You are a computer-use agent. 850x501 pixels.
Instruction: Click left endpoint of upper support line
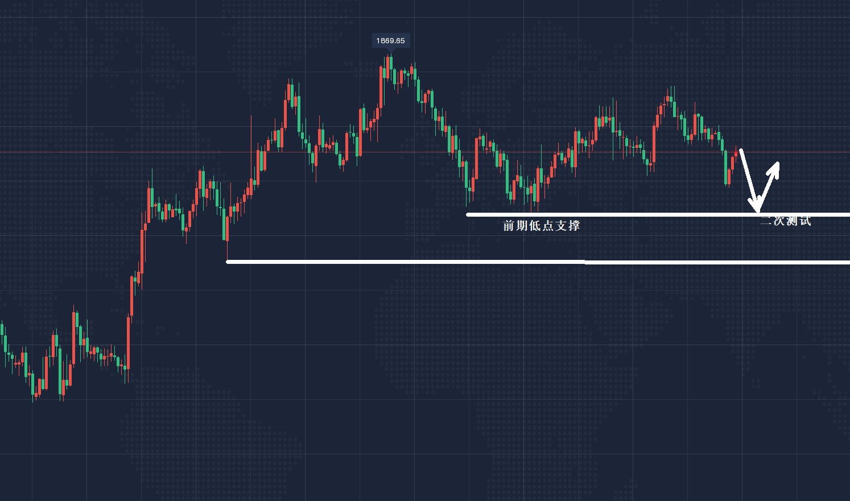468,214
